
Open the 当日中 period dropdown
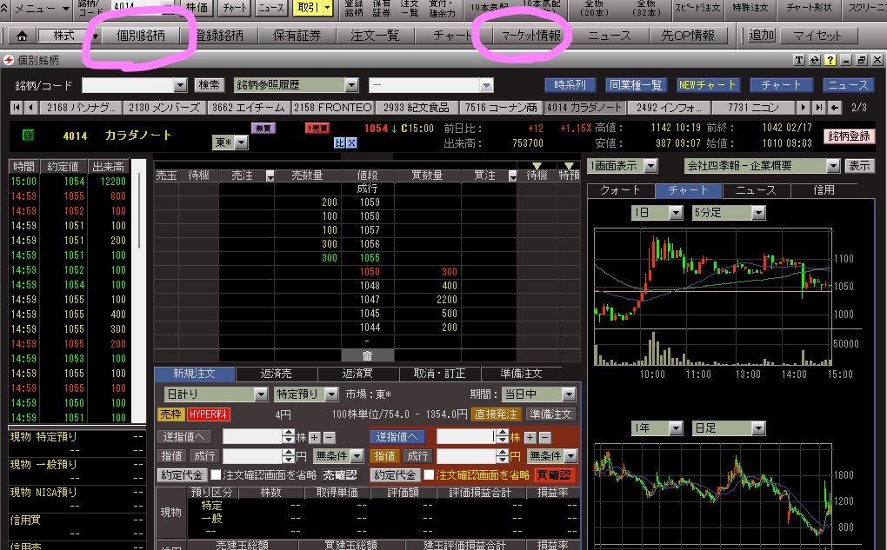[538, 394]
